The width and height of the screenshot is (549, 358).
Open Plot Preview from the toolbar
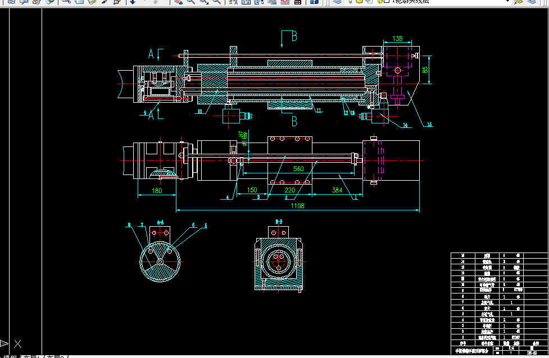[24, 1]
